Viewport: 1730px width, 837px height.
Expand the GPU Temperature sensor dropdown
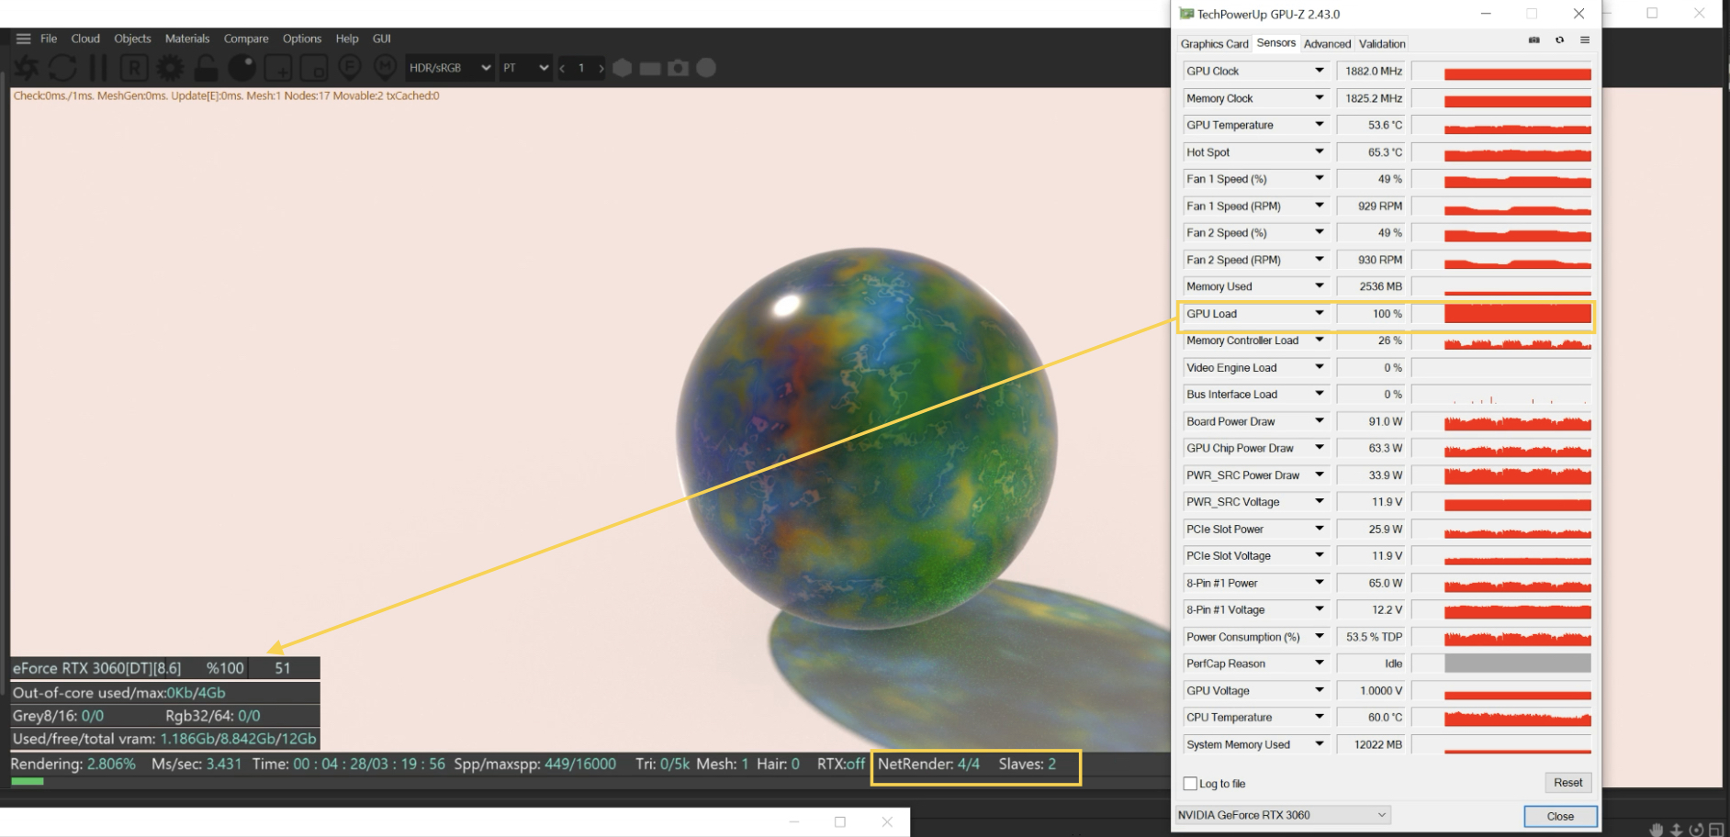tap(1320, 125)
